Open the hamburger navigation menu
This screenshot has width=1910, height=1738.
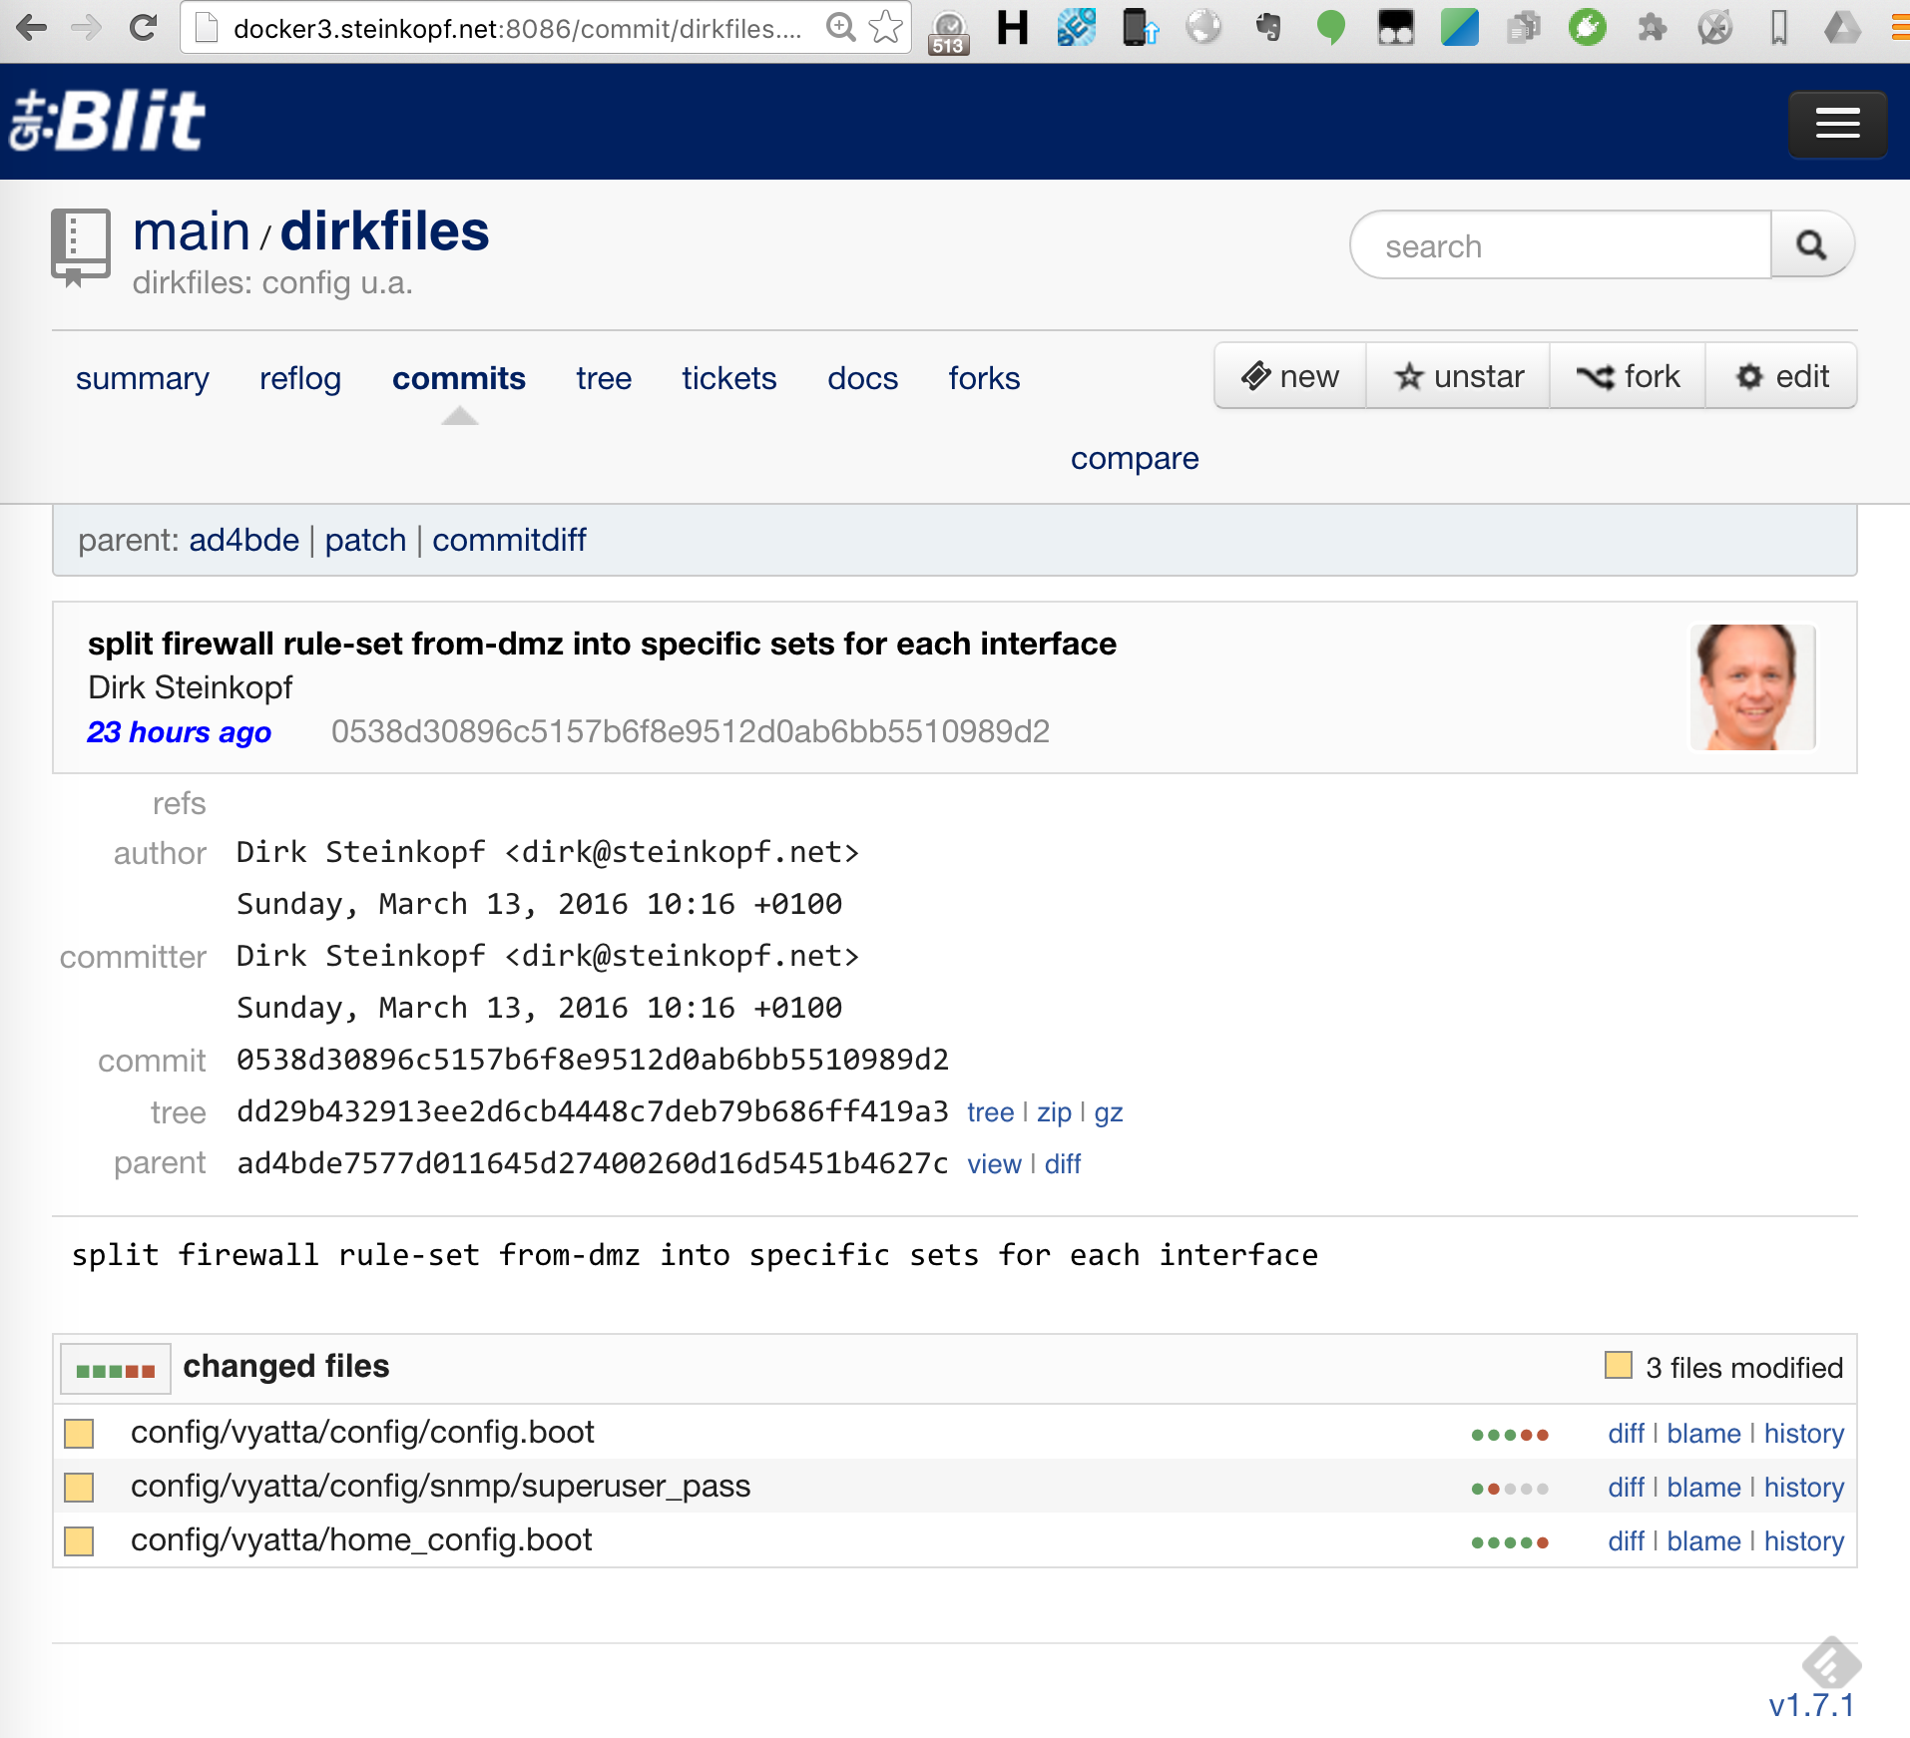[x=1836, y=124]
